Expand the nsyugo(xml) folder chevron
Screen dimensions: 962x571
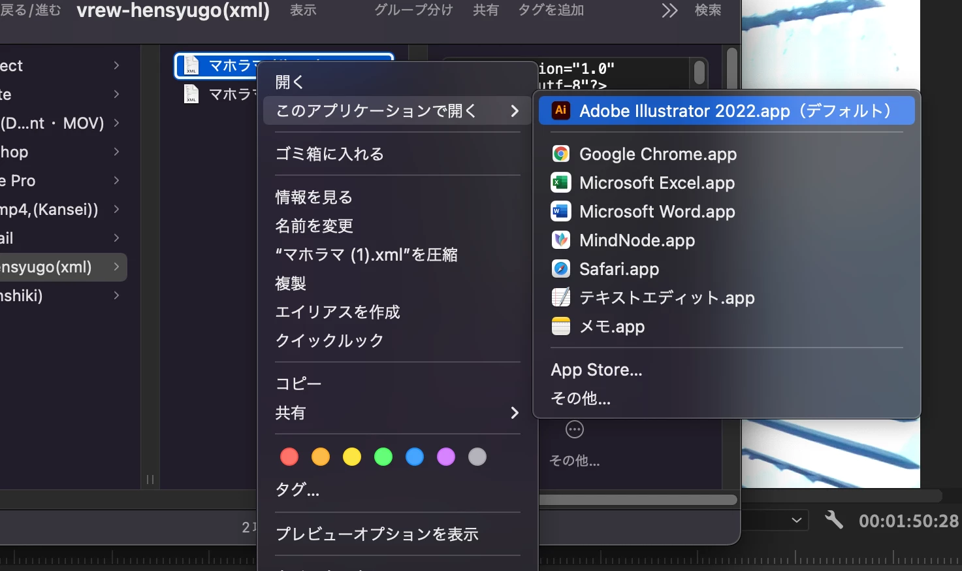116,267
